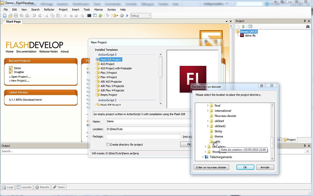
Task: Click OK in Rechercher un dossier dialog
Action: pos(245,167)
